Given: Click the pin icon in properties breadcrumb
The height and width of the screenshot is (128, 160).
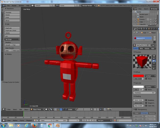Looking at the screenshot, I should pyautogui.click(x=134, y=33).
